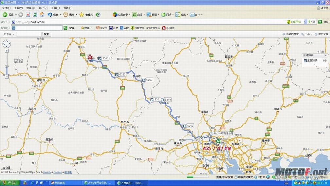Click the Translate (翻译) icon
Viewport: 330px width, 186px height.
tap(135, 14)
